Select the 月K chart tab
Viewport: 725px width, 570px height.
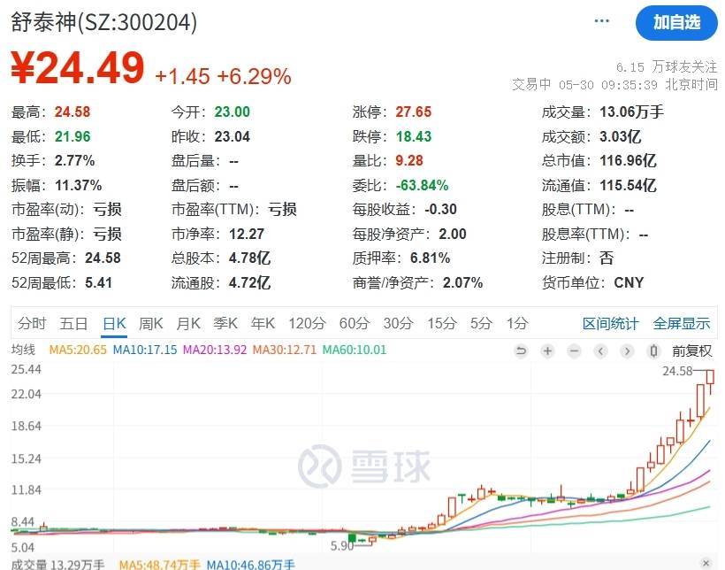(x=188, y=323)
